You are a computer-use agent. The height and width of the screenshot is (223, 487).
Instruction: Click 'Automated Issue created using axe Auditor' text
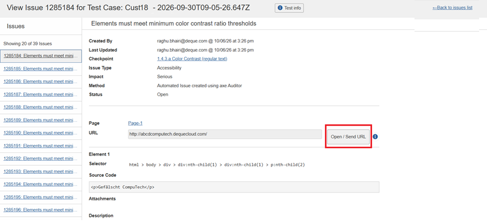pos(199,85)
